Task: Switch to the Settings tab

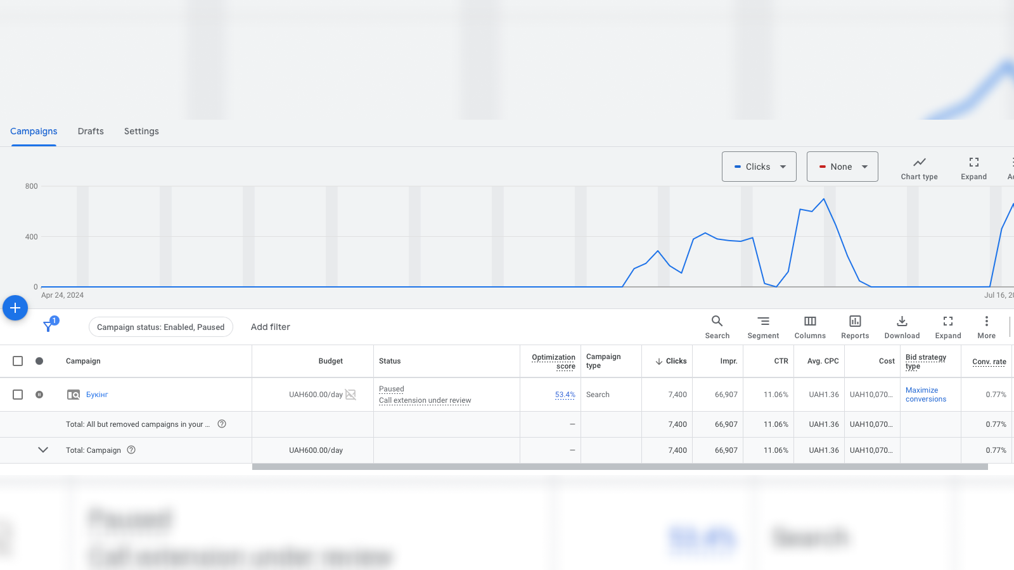Action: point(141,131)
